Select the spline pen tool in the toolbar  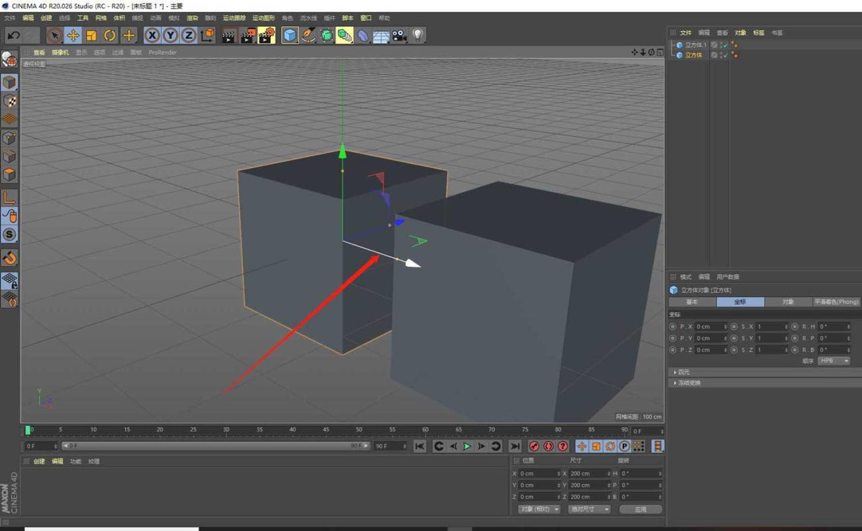pos(308,35)
